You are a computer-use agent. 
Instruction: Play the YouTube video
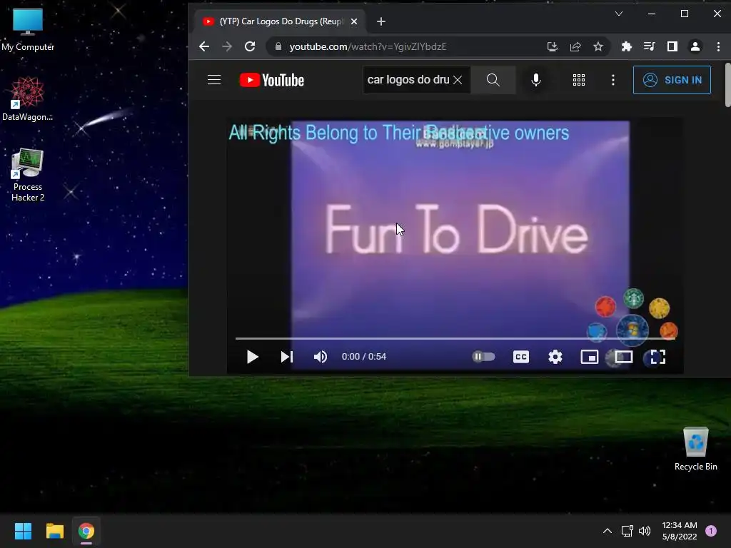click(252, 357)
